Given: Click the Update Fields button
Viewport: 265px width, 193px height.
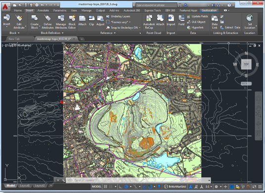Looking at the screenshot, I should 197,16.
